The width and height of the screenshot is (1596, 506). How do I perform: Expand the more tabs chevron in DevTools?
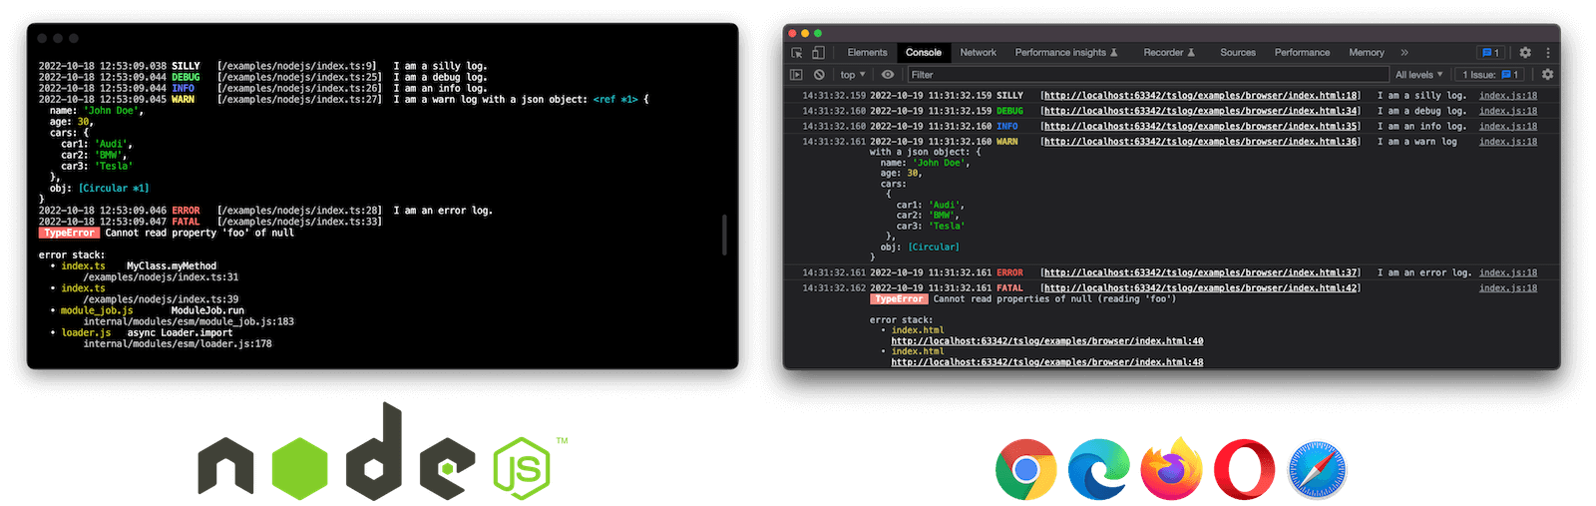pyautogui.click(x=1404, y=53)
